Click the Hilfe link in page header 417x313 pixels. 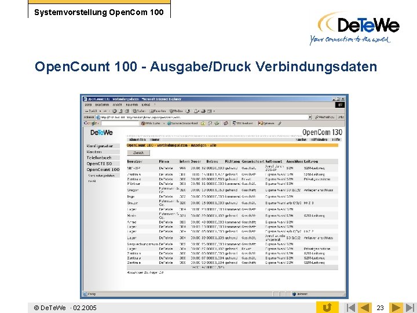[x=336, y=140]
